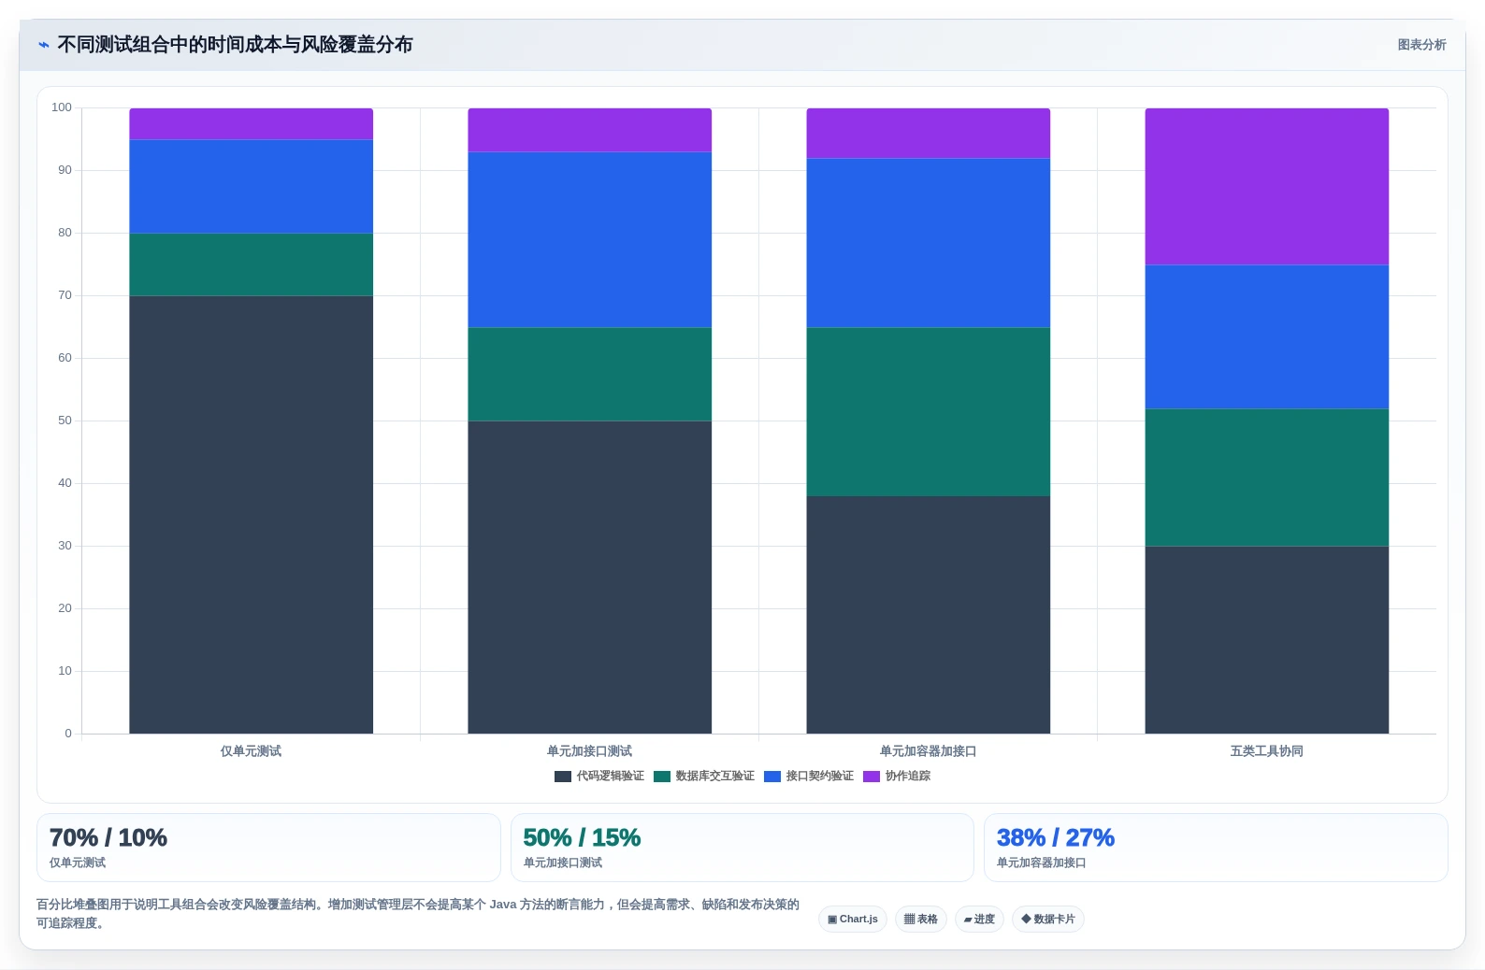
Task: Toggle the 代码逻辑验证 legend swatch
Action: click(563, 777)
